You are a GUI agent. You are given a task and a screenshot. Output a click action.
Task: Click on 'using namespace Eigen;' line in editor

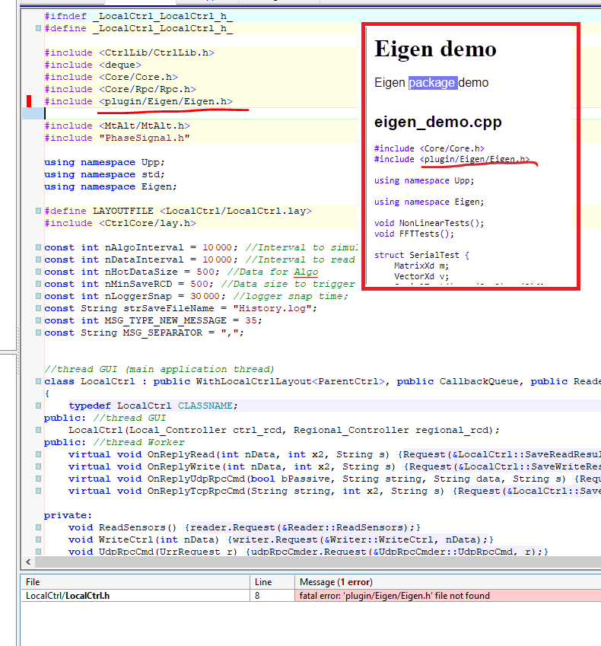[110, 186]
